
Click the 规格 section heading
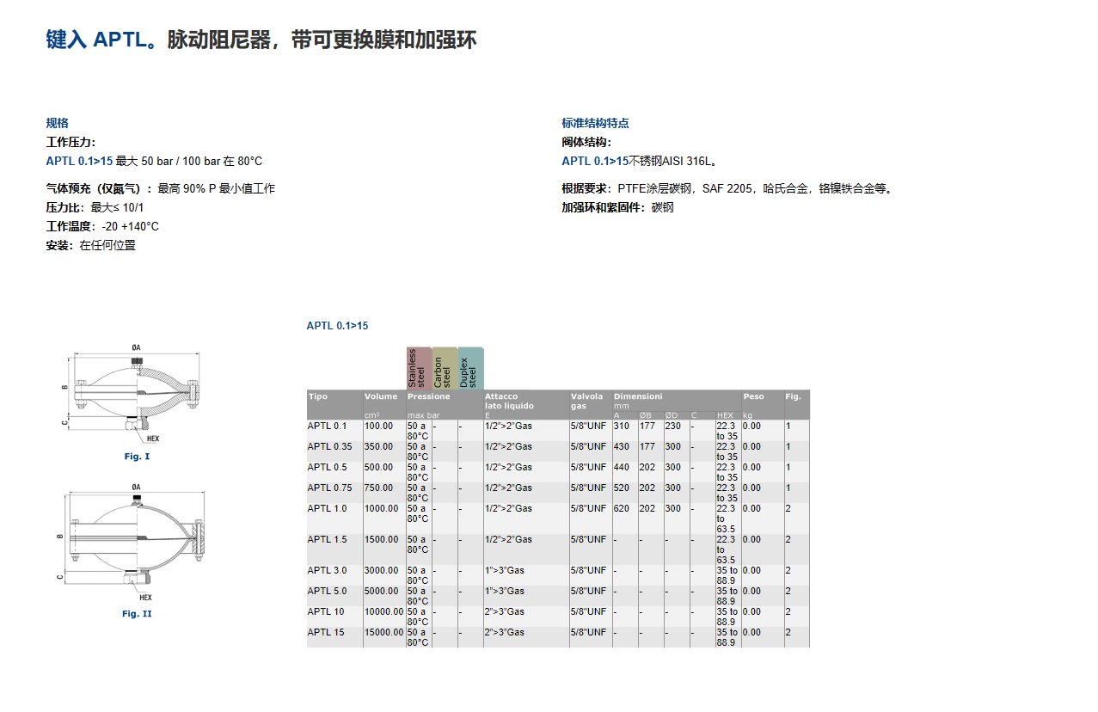click(57, 123)
